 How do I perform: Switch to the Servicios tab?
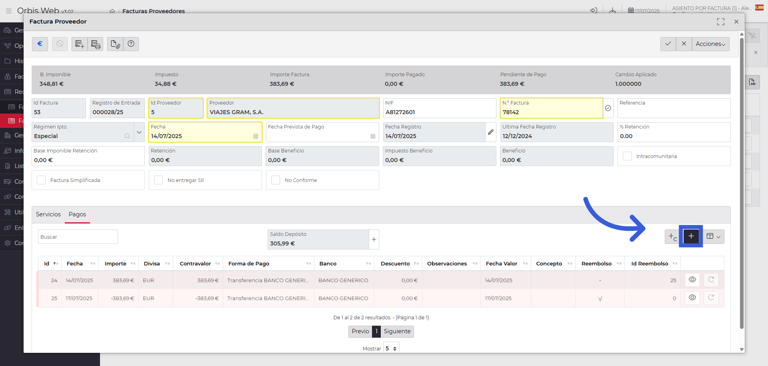pyautogui.click(x=48, y=214)
